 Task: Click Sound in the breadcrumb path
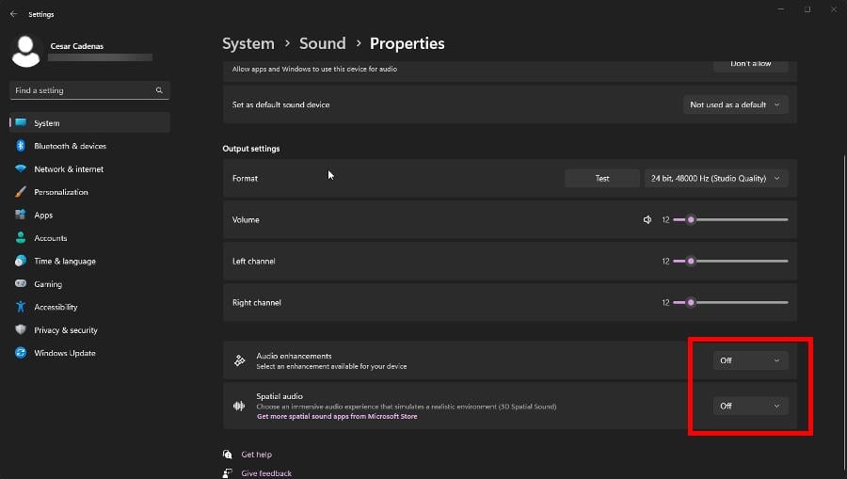[x=323, y=43]
